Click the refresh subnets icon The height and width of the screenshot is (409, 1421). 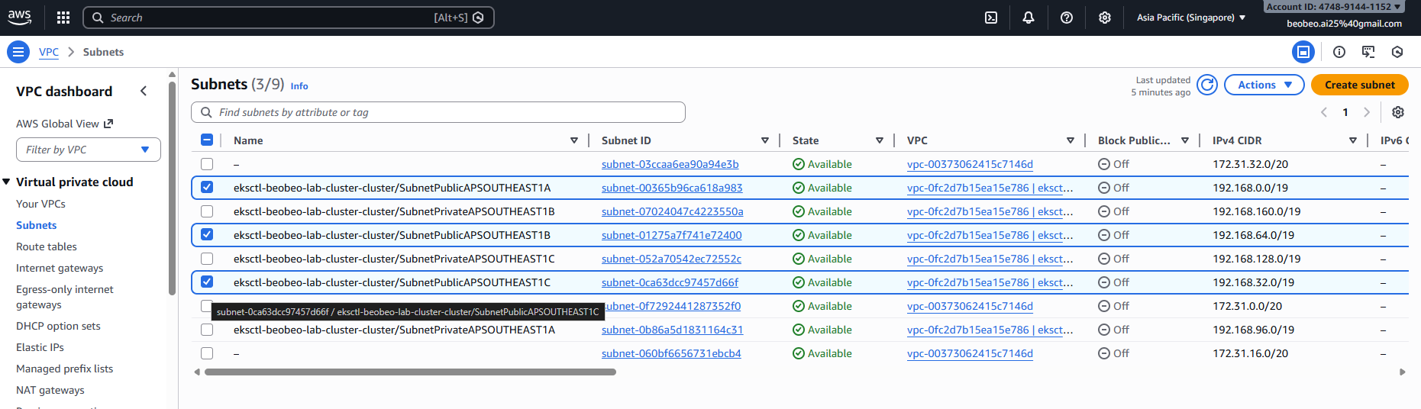pos(1207,85)
